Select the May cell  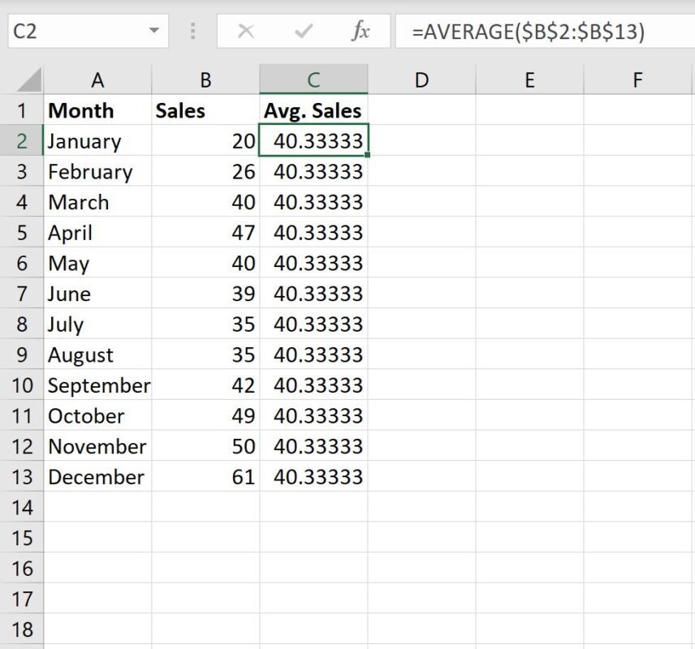tap(97, 263)
